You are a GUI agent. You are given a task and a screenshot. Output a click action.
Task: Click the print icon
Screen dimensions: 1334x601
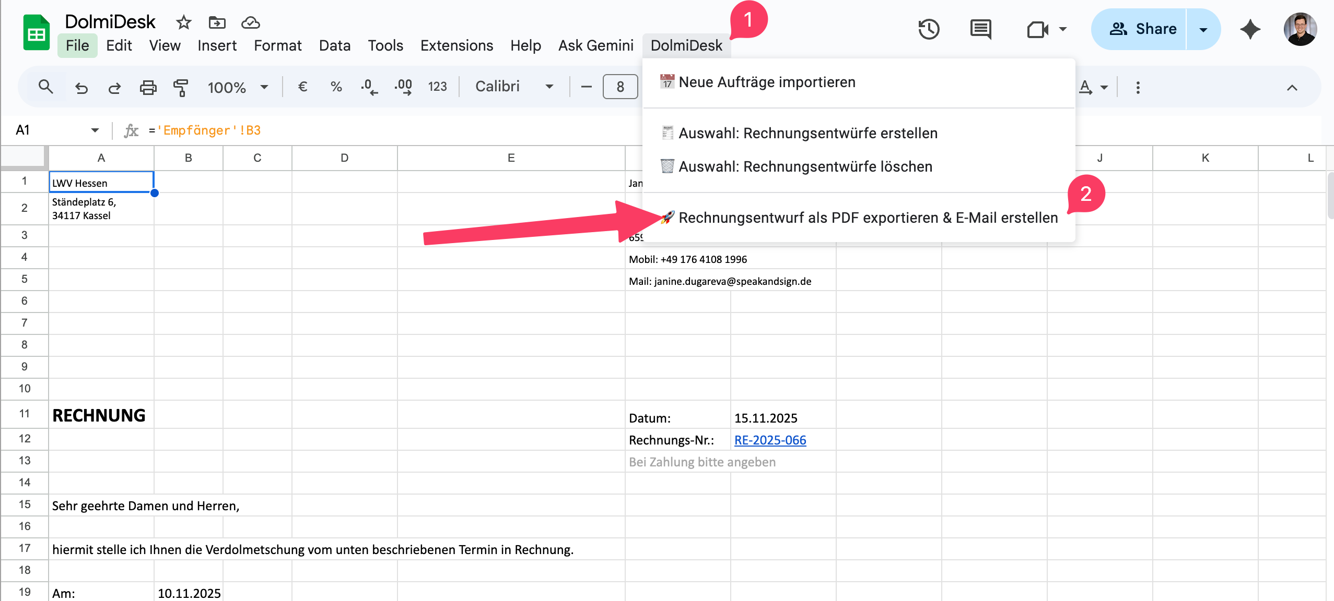(148, 87)
